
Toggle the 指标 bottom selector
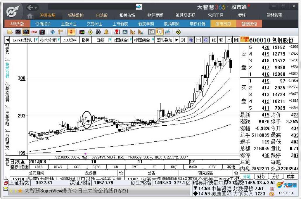point(14,167)
